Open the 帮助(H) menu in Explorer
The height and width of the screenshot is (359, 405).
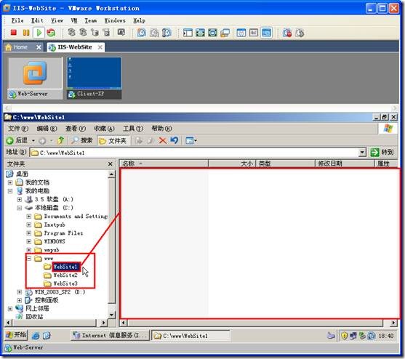[161, 129]
